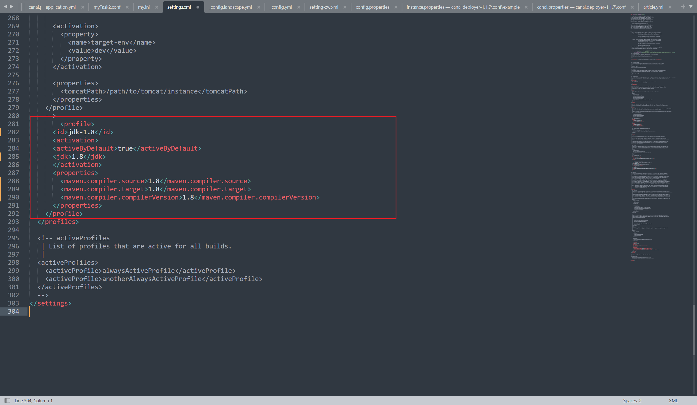Open the _config.yml tab
This screenshot has height=405, width=697.
click(x=280, y=7)
